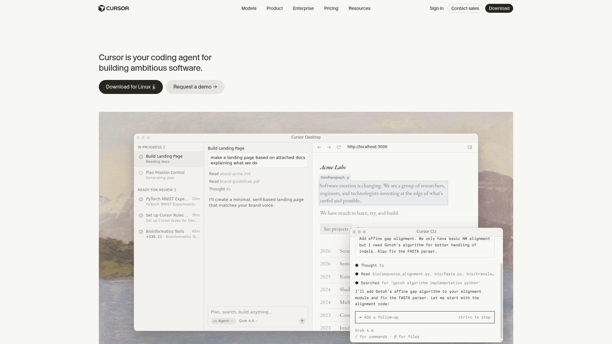Click the Plan, search, build anything input

coord(258,312)
